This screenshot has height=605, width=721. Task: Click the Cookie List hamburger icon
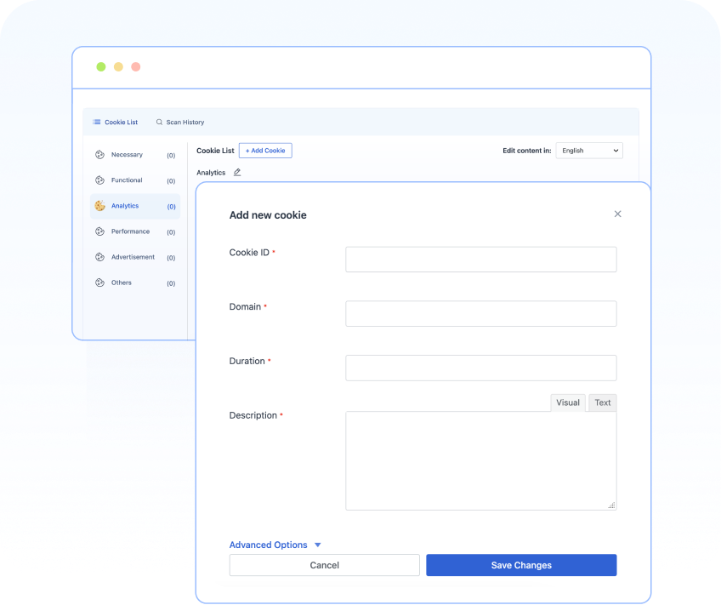[96, 122]
